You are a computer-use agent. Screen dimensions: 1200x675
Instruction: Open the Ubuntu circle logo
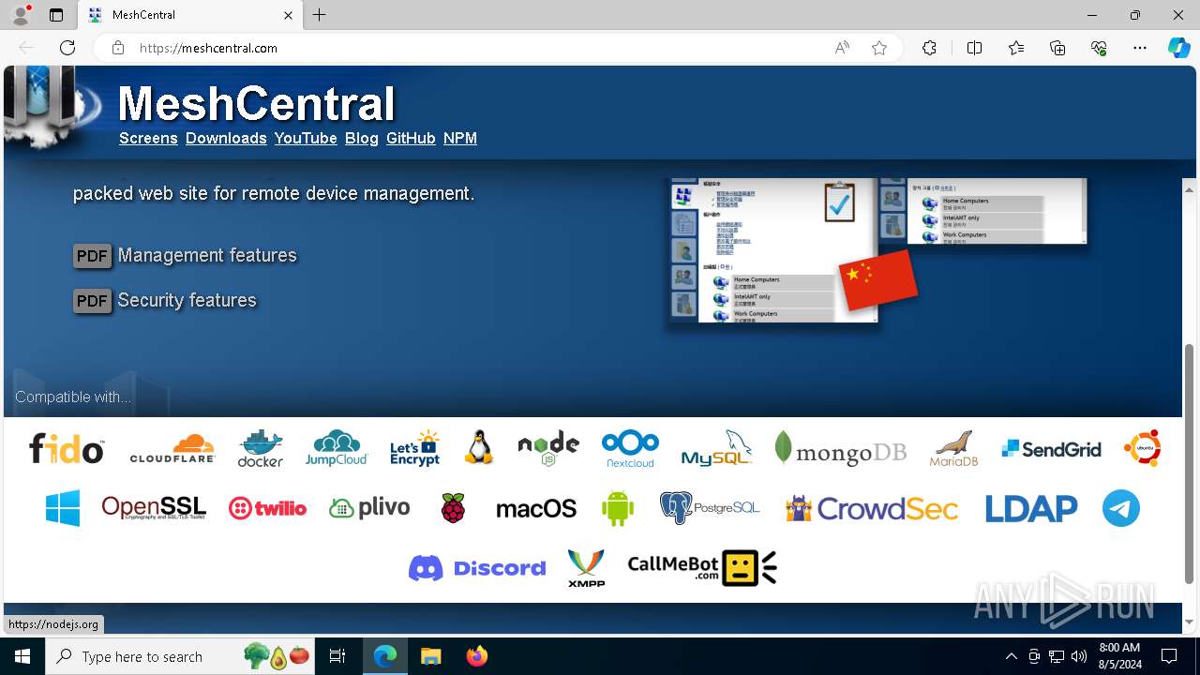click(1143, 448)
